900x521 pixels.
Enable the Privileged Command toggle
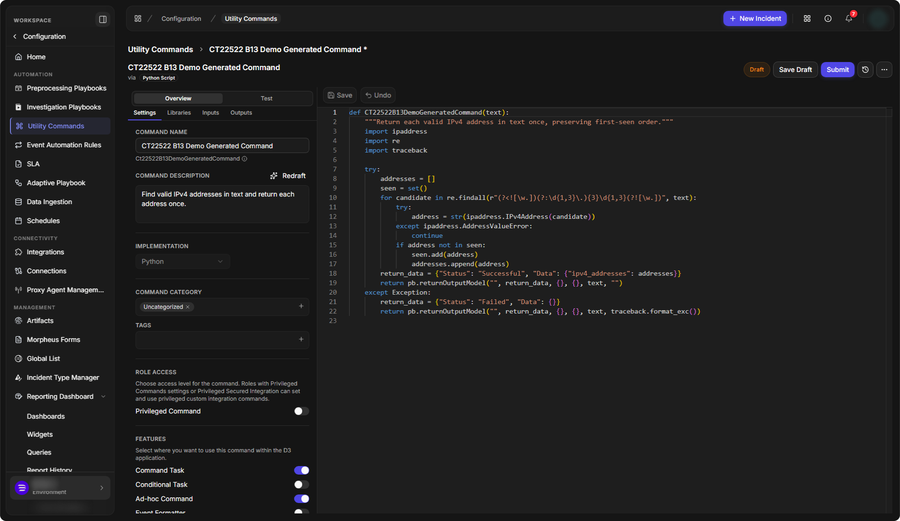(x=301, y=411)
